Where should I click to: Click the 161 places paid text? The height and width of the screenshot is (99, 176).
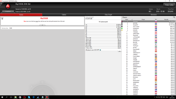[103, 22]
